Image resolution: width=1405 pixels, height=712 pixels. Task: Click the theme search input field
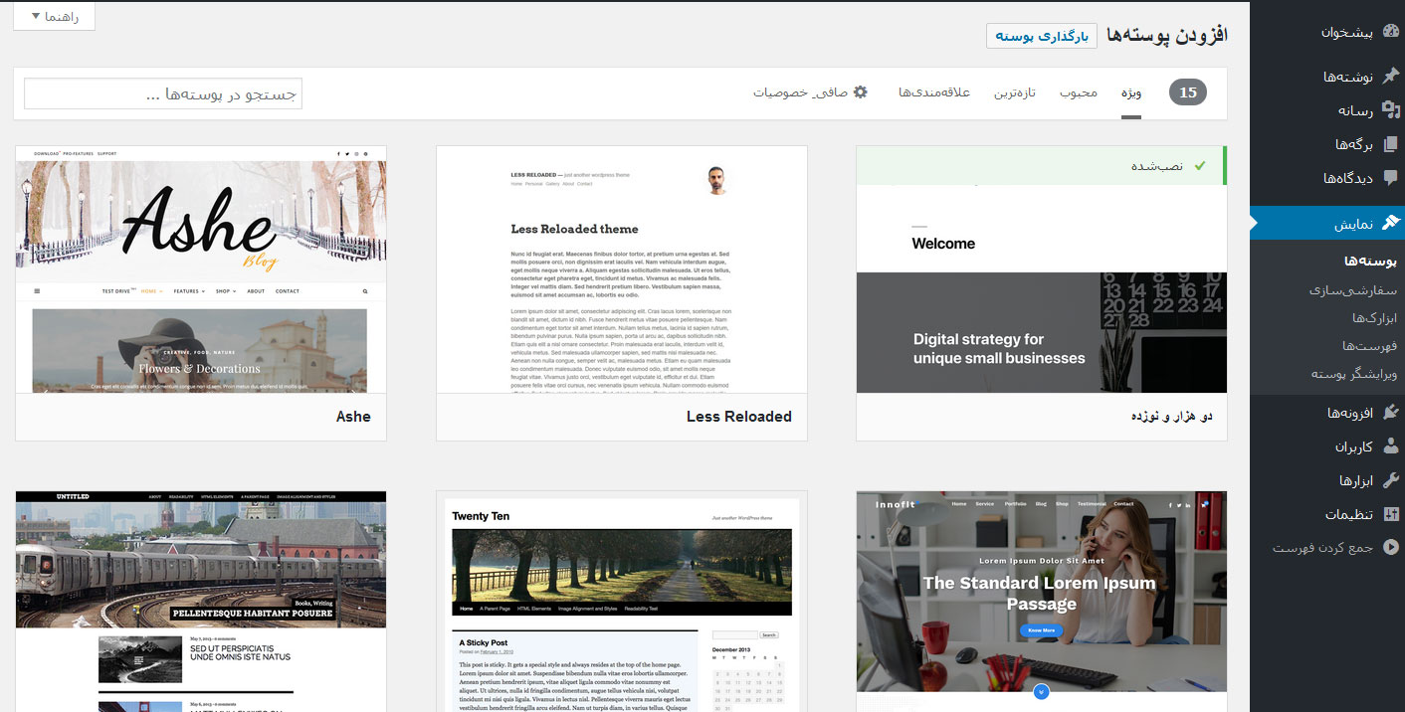163,93
